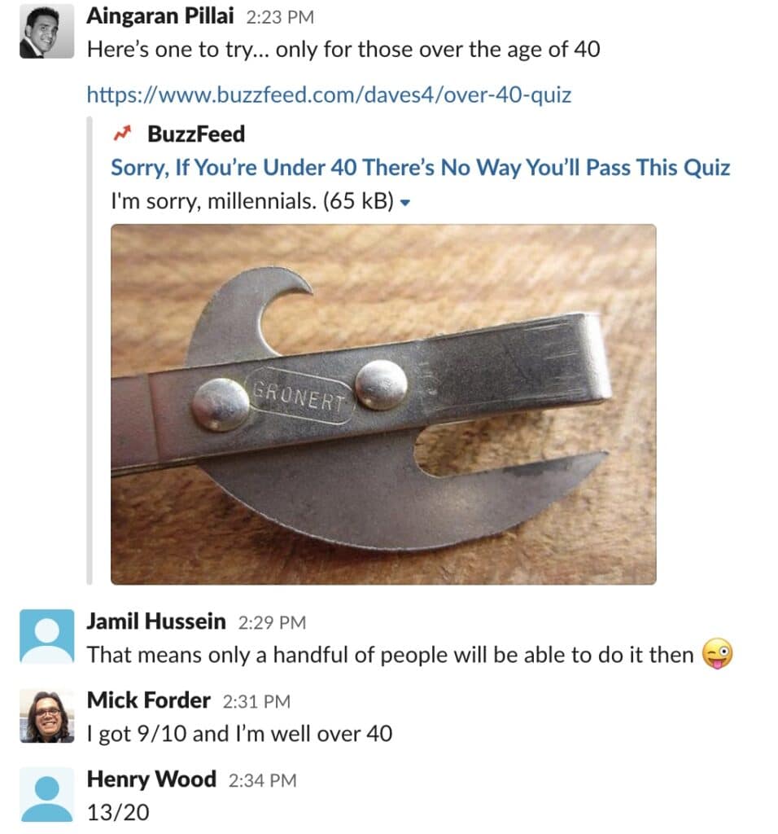The height and width of the screenshot is (834, 778).
Task: Open the Sorry, If You're Under 40 title link
Action: click(421, 168)
